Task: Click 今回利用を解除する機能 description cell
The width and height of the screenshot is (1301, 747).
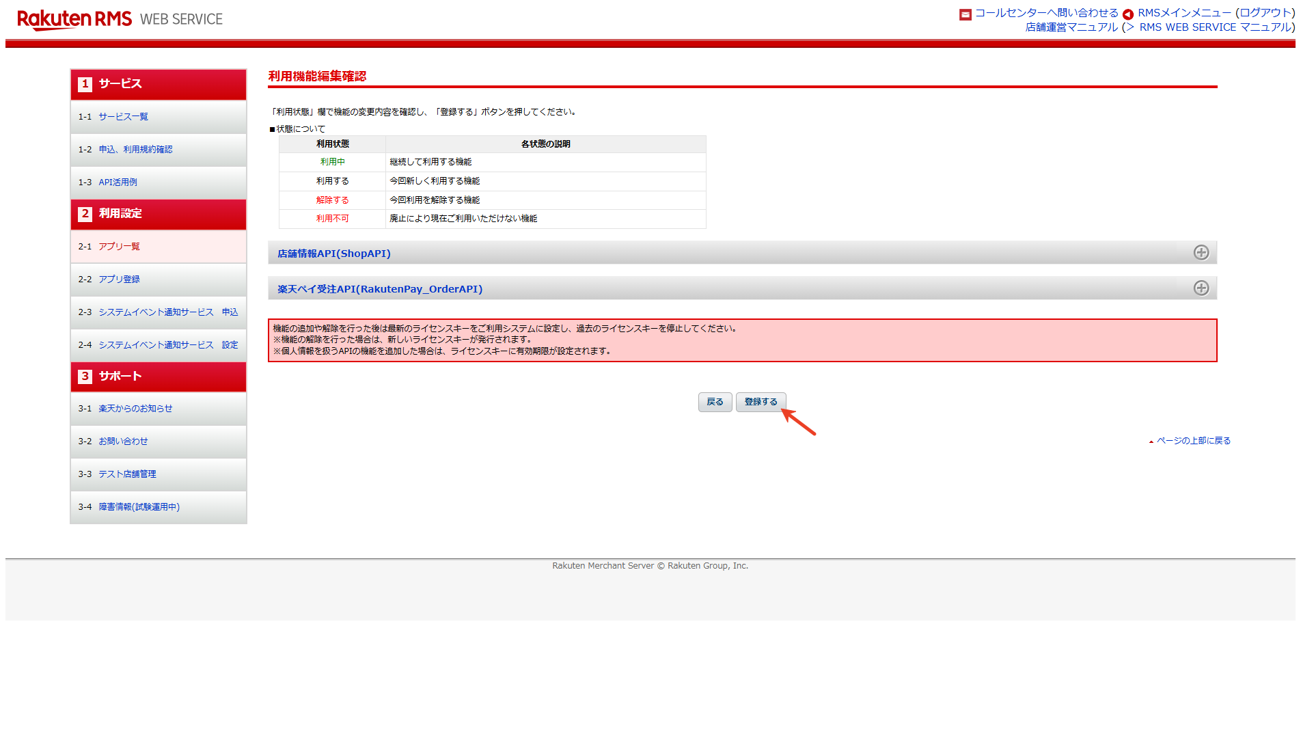Action: tap(546, 200)
